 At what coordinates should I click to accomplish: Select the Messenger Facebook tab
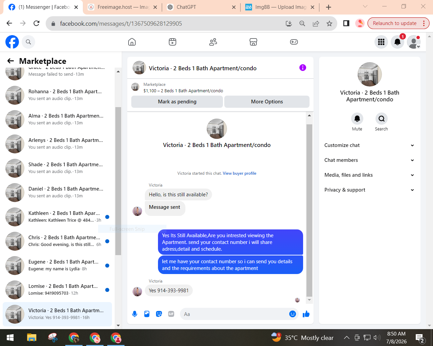click(x=43, y=7)
